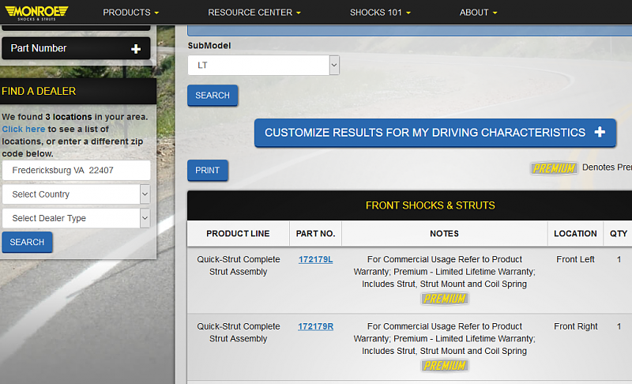The height and width of the screenshot is (384, 632).
Task: Expand the Part Number plus icon
Action: pyautogui.click(x=136, y=49)
